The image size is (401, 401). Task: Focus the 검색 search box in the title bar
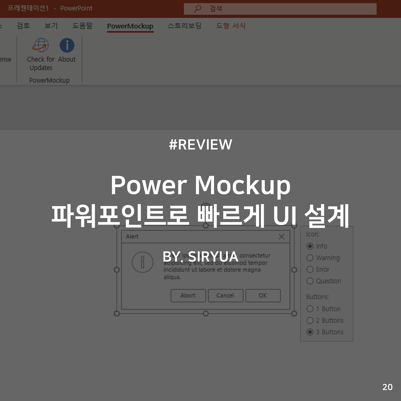(x=280, y=9)
